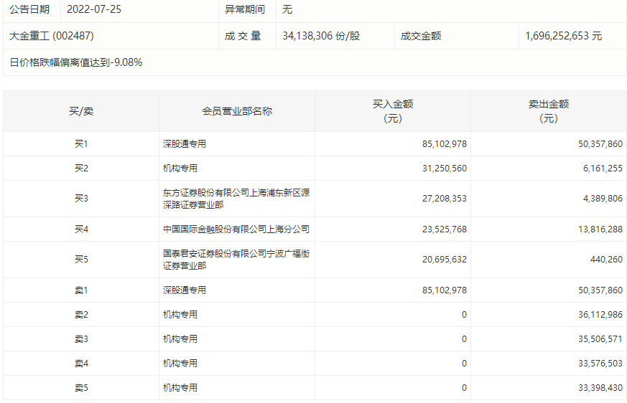Select 机构专用 in the 卖5 row
This screenshot has height=403, width=627.
180,388
